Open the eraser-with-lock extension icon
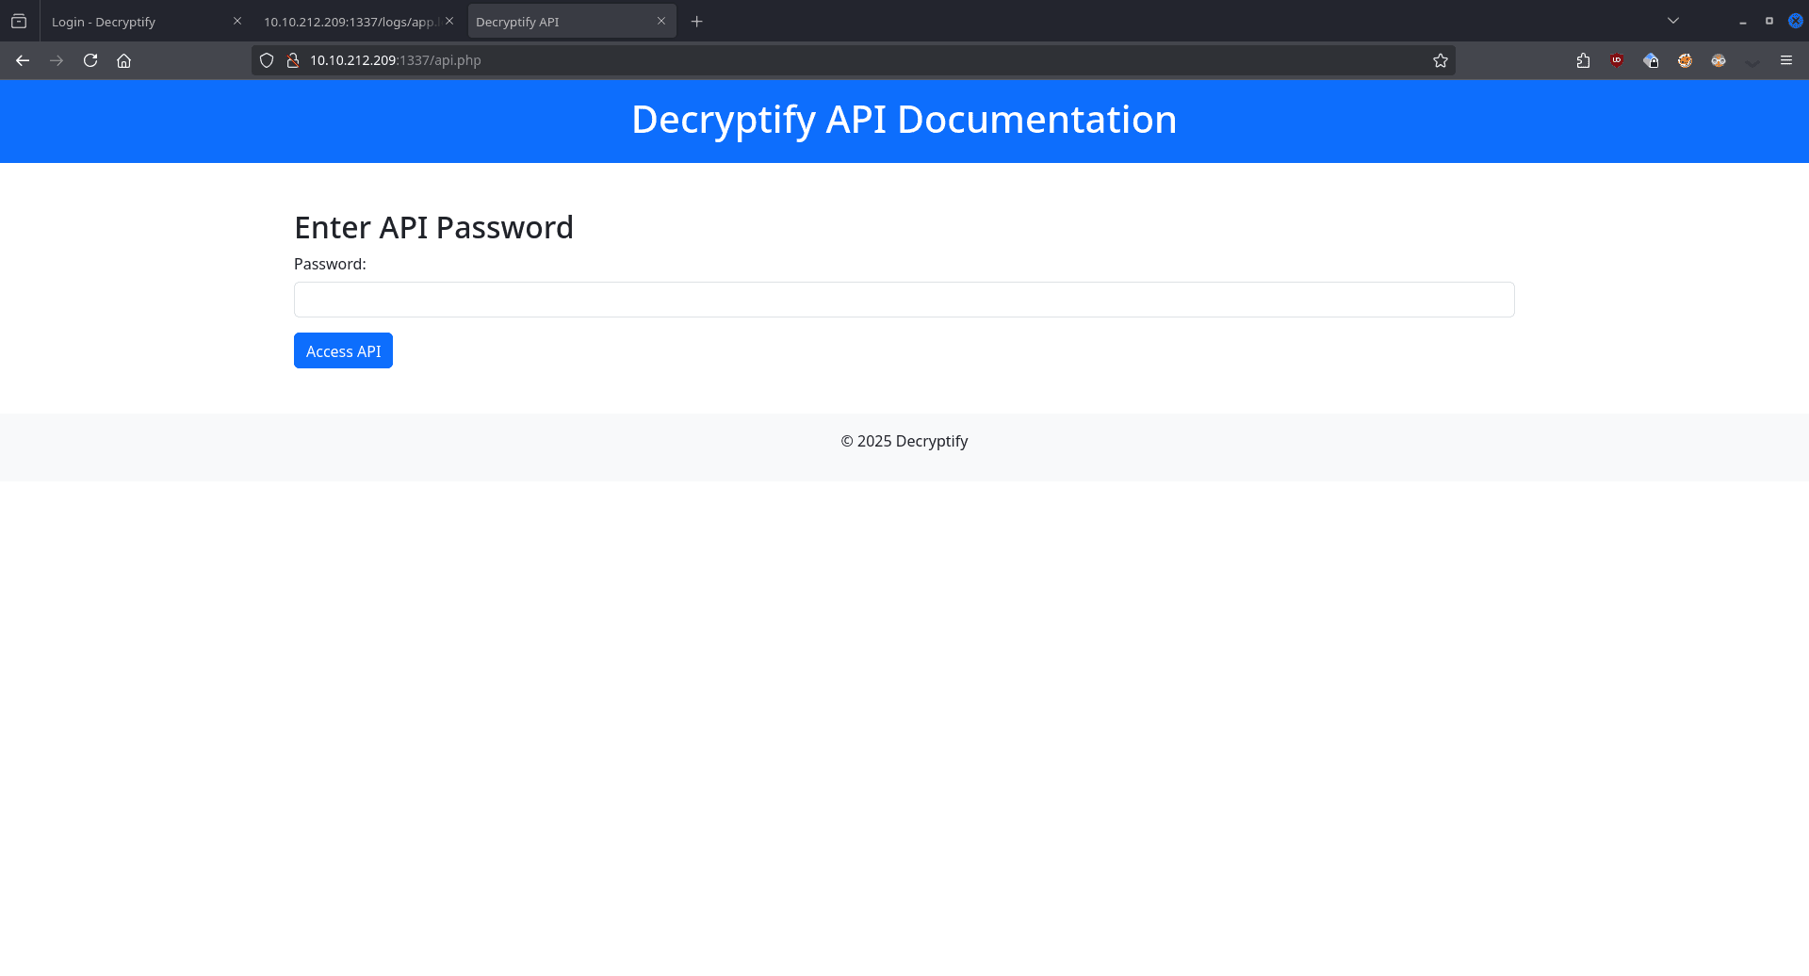 click(x=1651, y=60)
